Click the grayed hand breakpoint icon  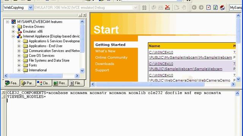pyautogui.click(x=184, y=8)
